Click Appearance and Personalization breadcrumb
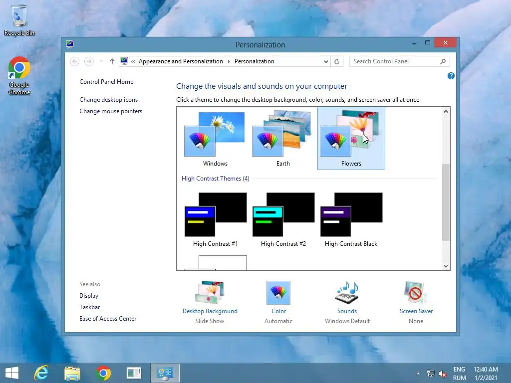Screen dimensions: 511x383 pyautogui.click(x=181, y=61)
